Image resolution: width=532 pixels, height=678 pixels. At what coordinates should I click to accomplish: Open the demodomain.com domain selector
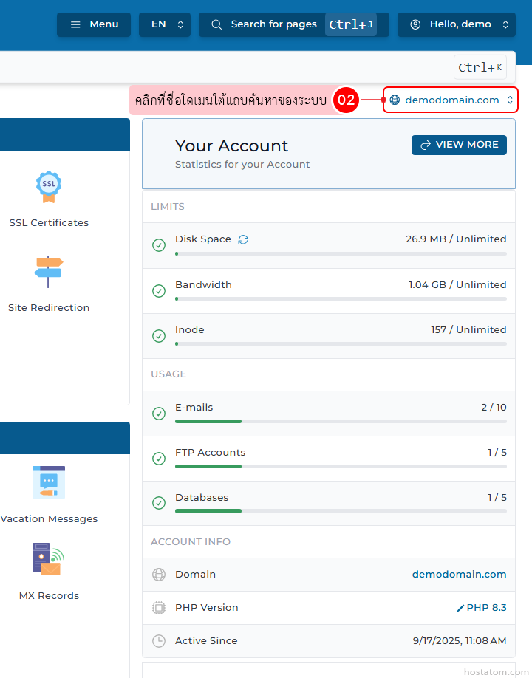pos(451,100)
